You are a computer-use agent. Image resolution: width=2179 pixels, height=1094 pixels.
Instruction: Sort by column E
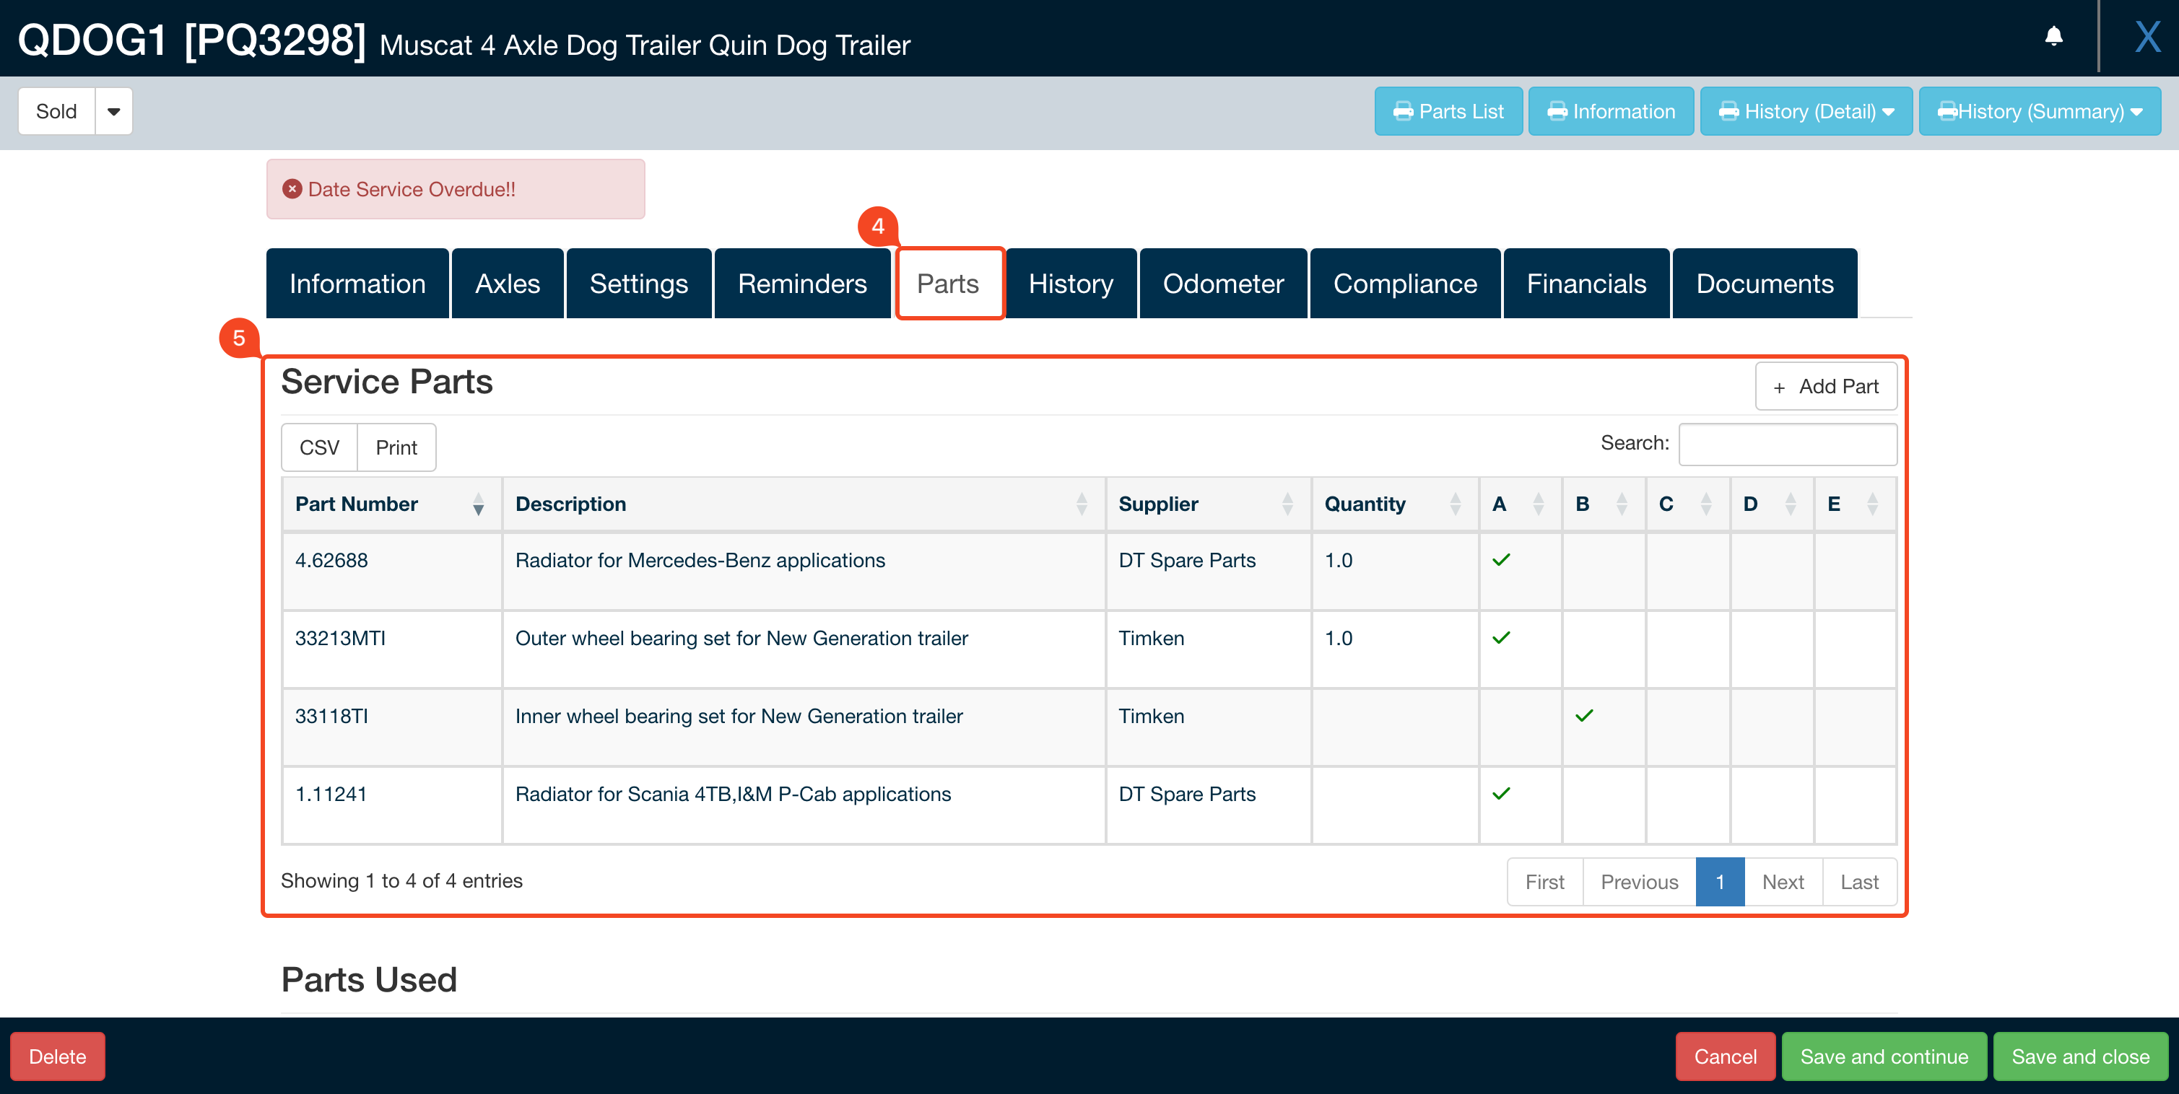(x=1854, y=504)
